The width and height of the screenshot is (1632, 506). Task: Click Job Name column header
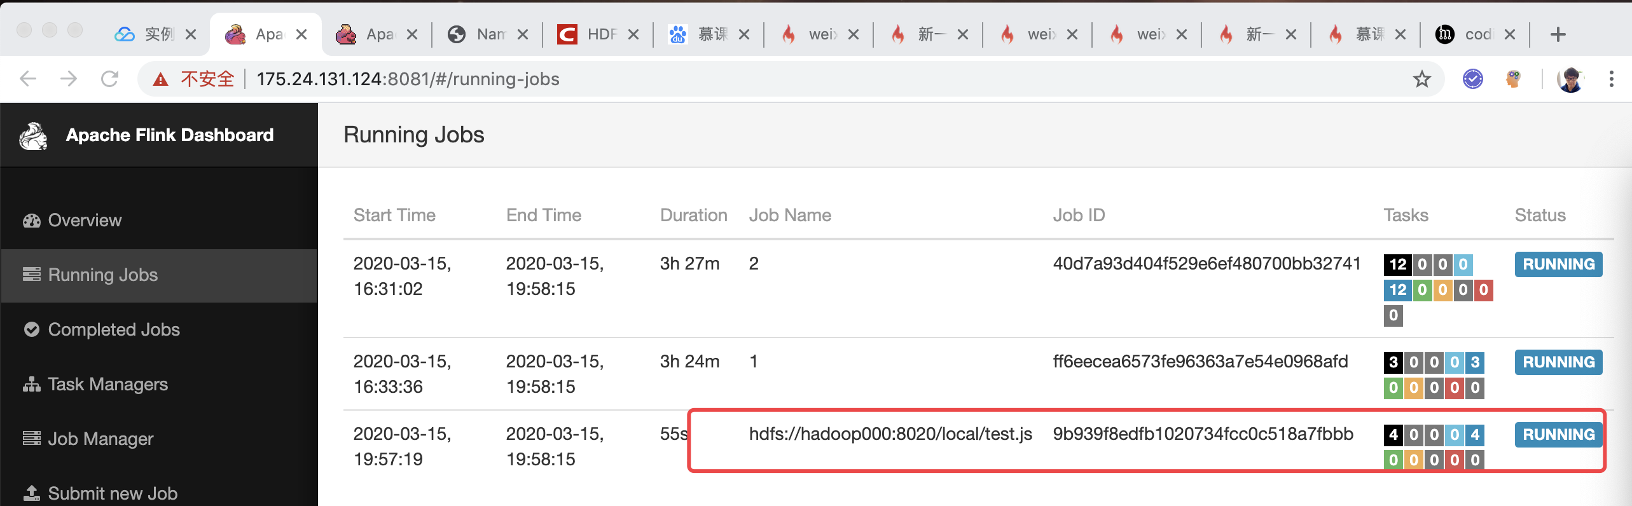pos(790,215)
